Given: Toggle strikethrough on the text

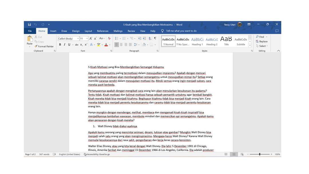Looking at the screenshot, I should click(77, 45).
